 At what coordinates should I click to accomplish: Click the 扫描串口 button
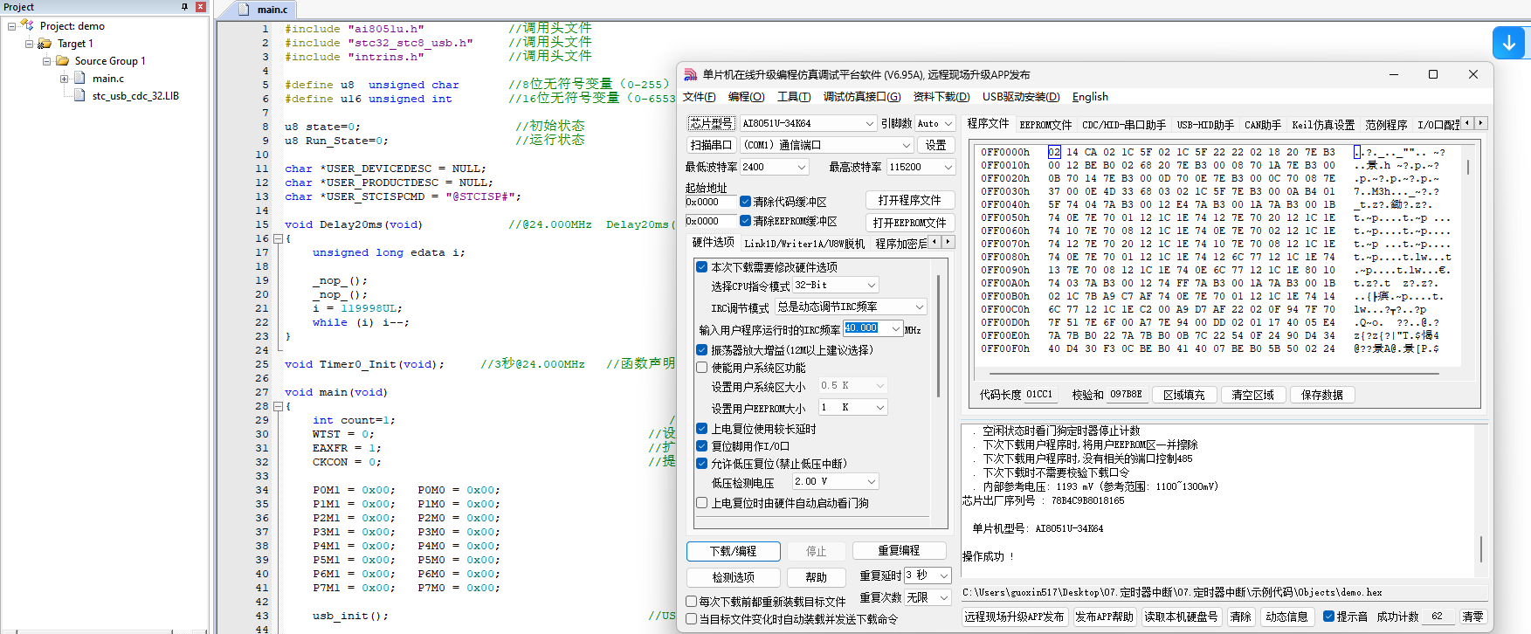711,145
